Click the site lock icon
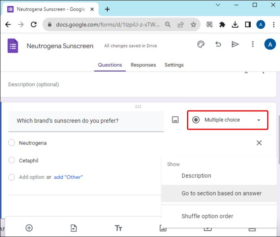 [50, 24]
